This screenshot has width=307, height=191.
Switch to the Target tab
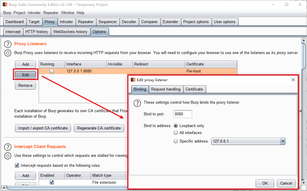pos(34,22)
